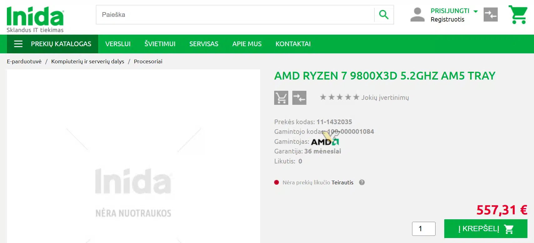This screenshot has height=243, width=534.
Task: Open the KONTAKTAI menu item
Action: pos(293,44)
